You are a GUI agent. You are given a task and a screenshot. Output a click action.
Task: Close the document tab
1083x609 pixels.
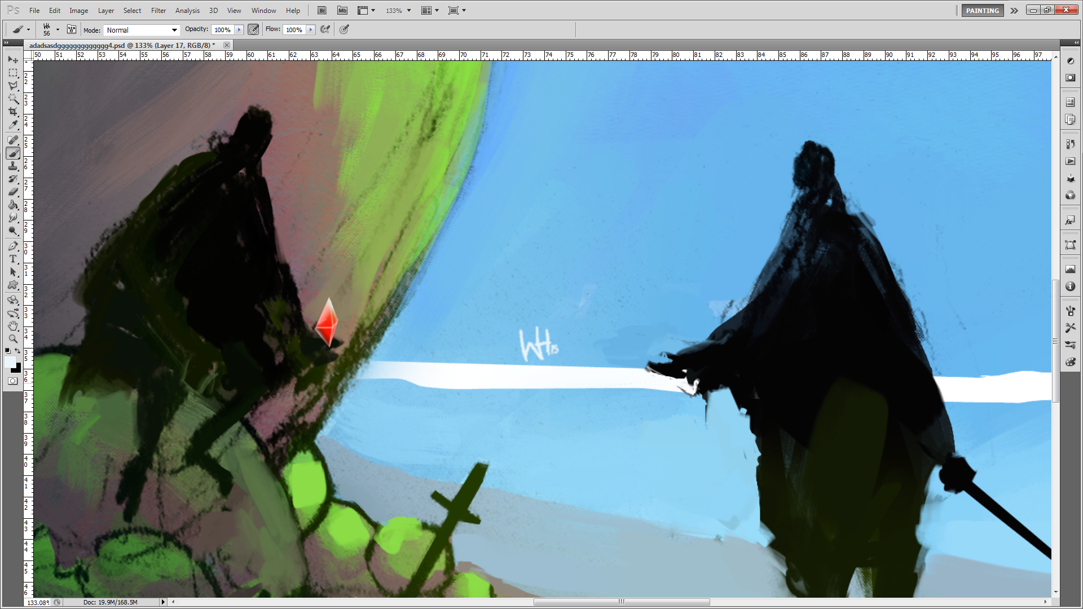click(x=227, y=45)
